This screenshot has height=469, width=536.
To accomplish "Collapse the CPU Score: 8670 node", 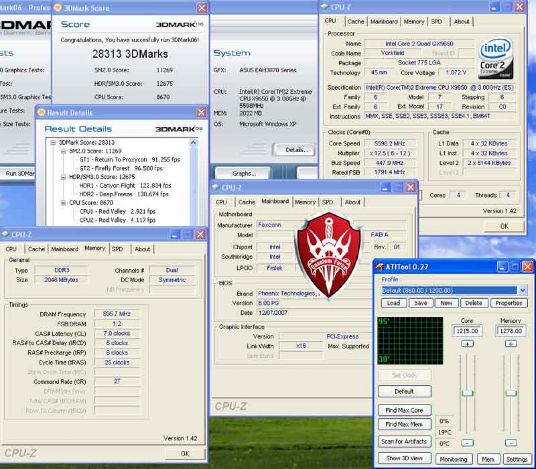I will point(63,203).
